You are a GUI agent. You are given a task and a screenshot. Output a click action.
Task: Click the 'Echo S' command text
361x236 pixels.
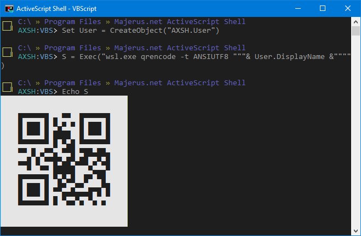point(75,92)
